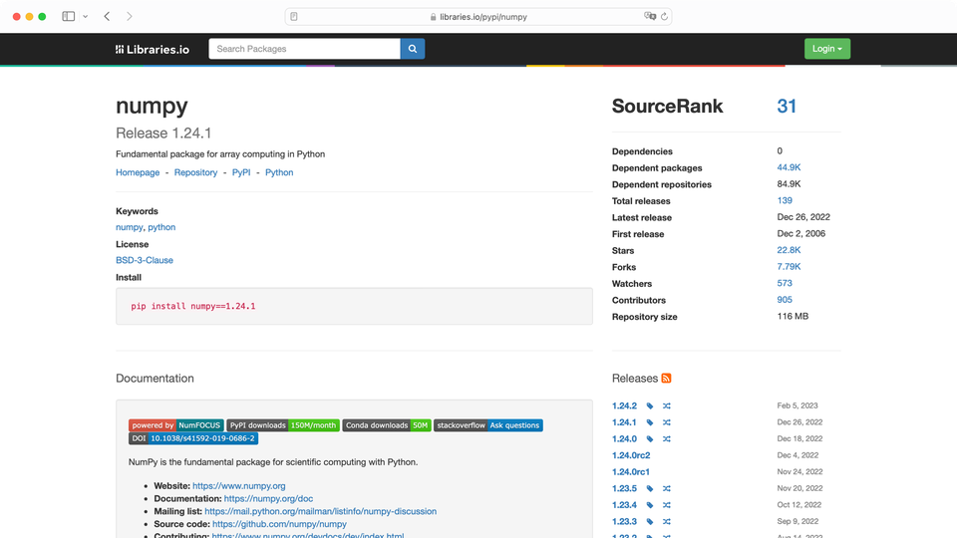Open release 1.24.0rc1 link
Image resolution: width=957 pixels, height=538 pixels.
[631, 471]
